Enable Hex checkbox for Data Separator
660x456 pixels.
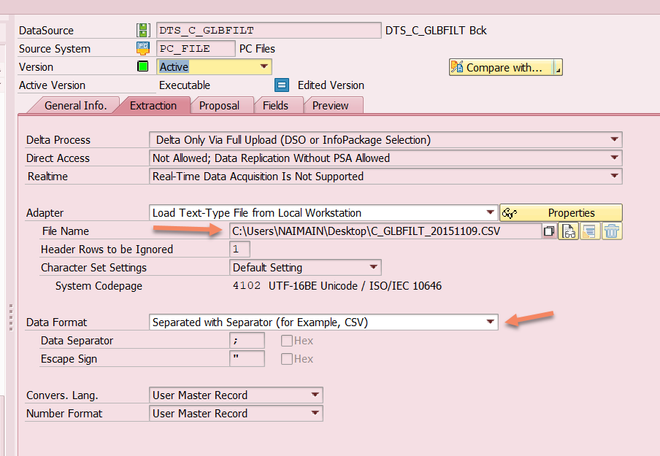(x=287, y=341)
